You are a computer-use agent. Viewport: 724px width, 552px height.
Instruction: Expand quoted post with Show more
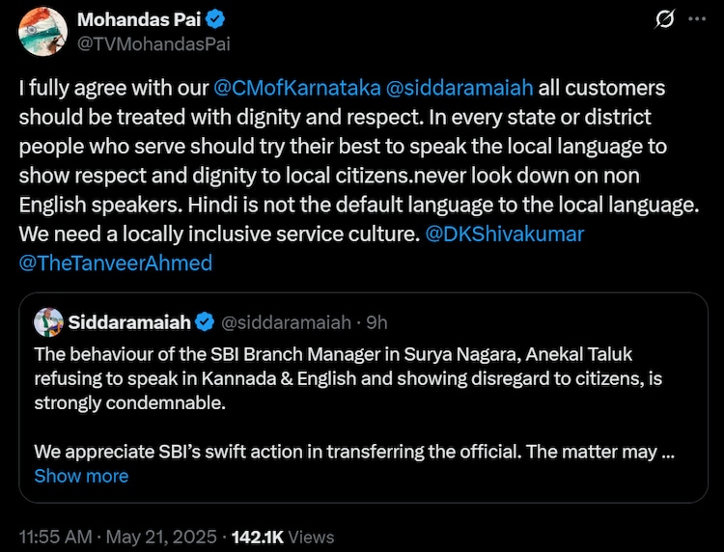tap(81, 476)
